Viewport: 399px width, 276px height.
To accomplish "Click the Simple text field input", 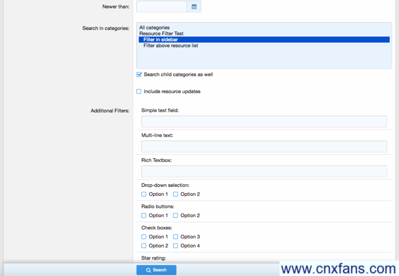I will (264, 122).
